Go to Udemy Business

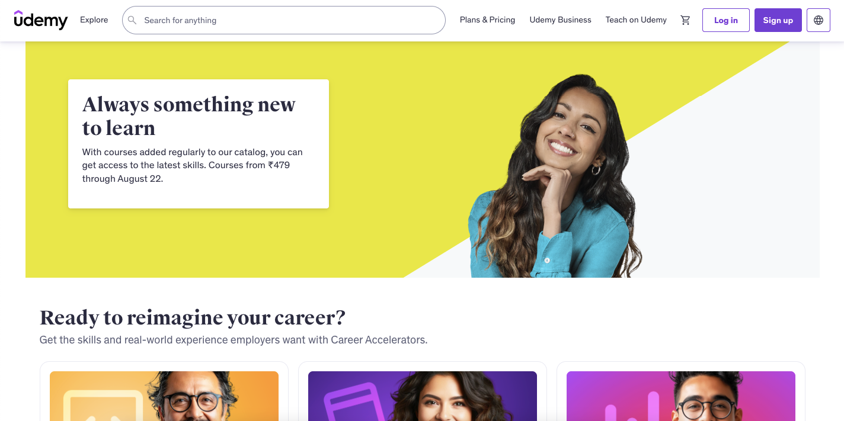tap(560, 20)
